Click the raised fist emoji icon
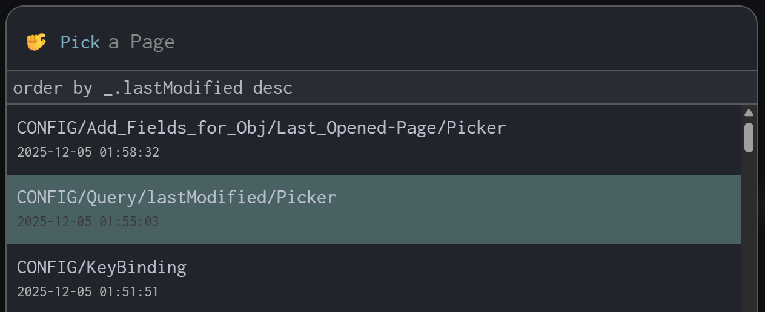 click(x=36, y=42)
